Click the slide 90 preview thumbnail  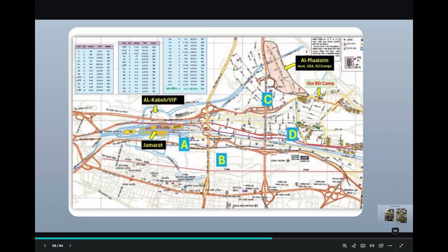[395, 215]
